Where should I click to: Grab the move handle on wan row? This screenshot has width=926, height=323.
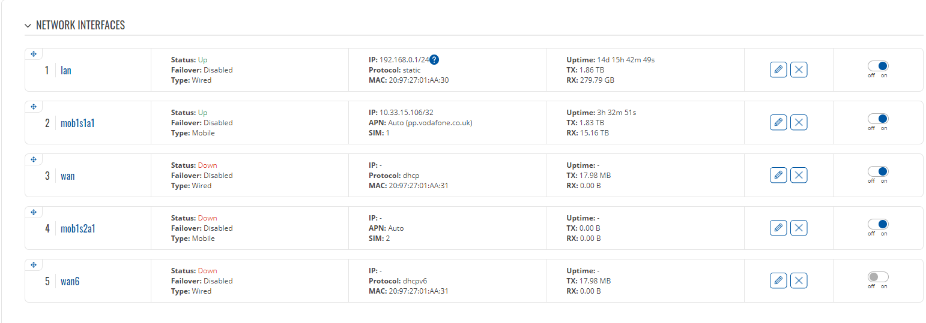pyautogui.click(x=34, y=159)
